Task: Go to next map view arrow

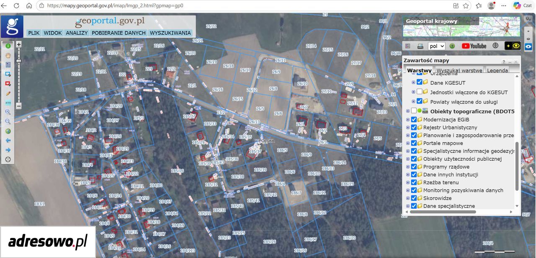Action: 8,150
